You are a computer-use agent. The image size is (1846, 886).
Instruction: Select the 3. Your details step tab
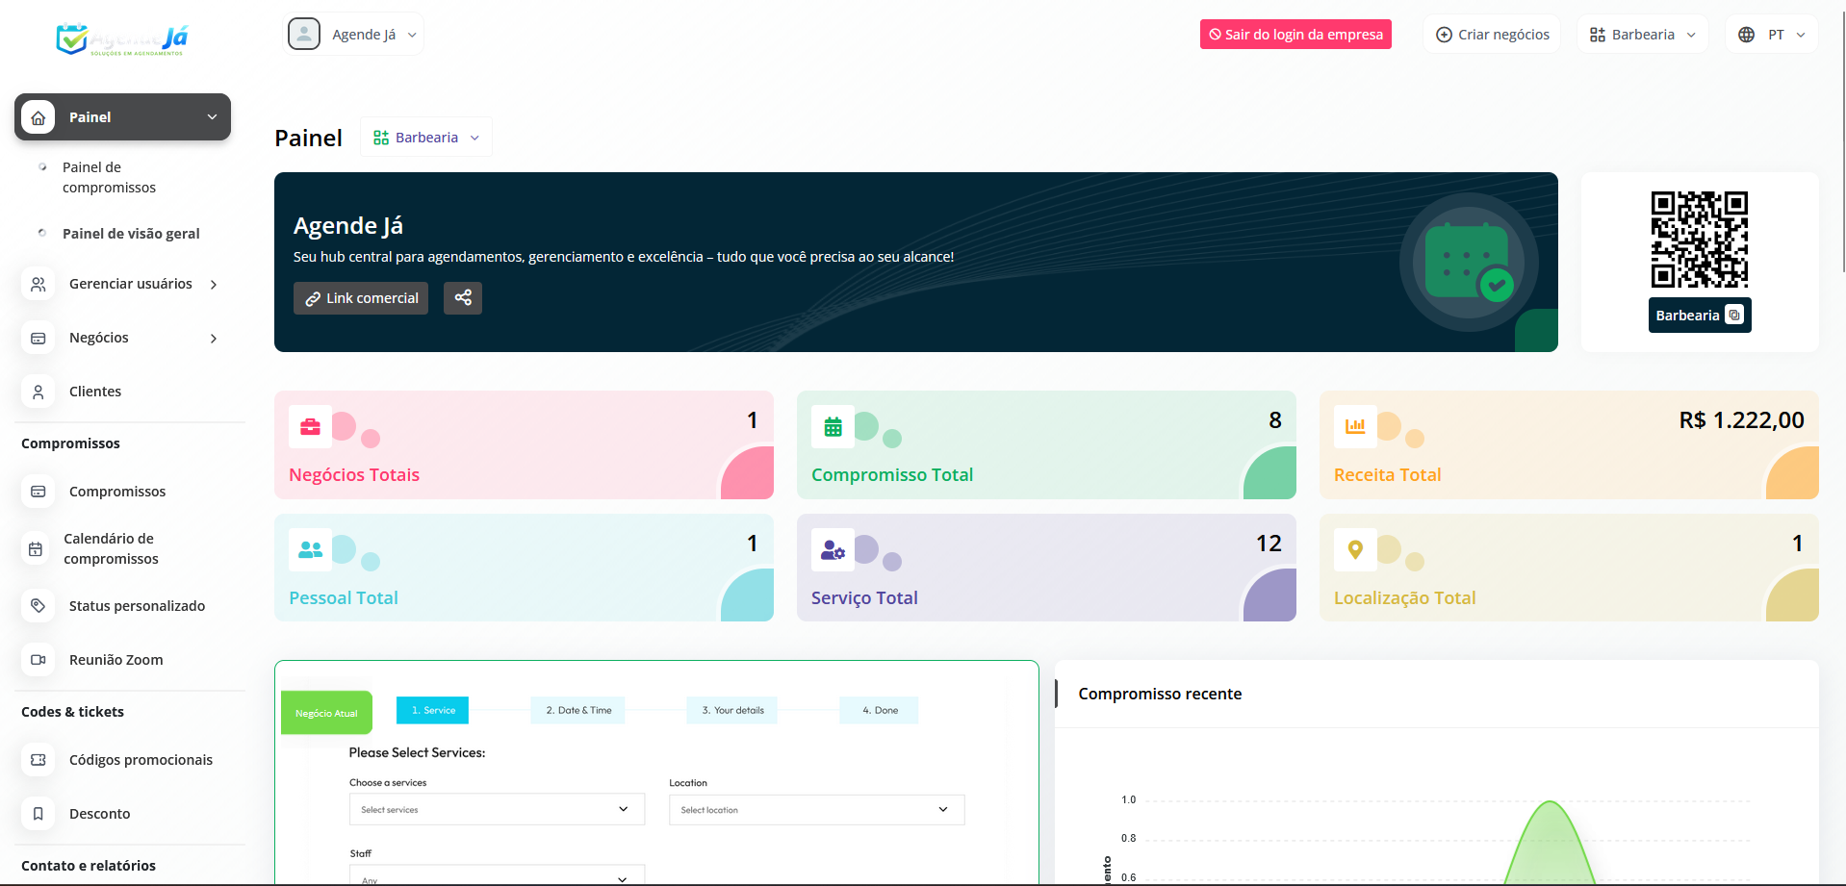(x=732, y=710)
